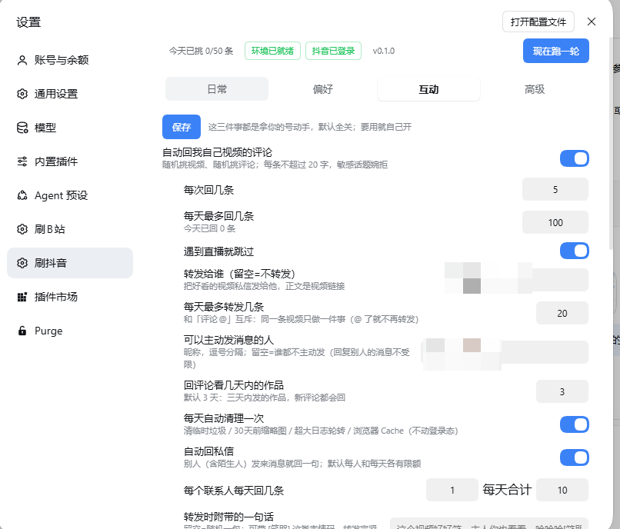Click the 可以主动发消息的人 input field
The height and width of the screenshot is (529, 620).
coord(505,352)
